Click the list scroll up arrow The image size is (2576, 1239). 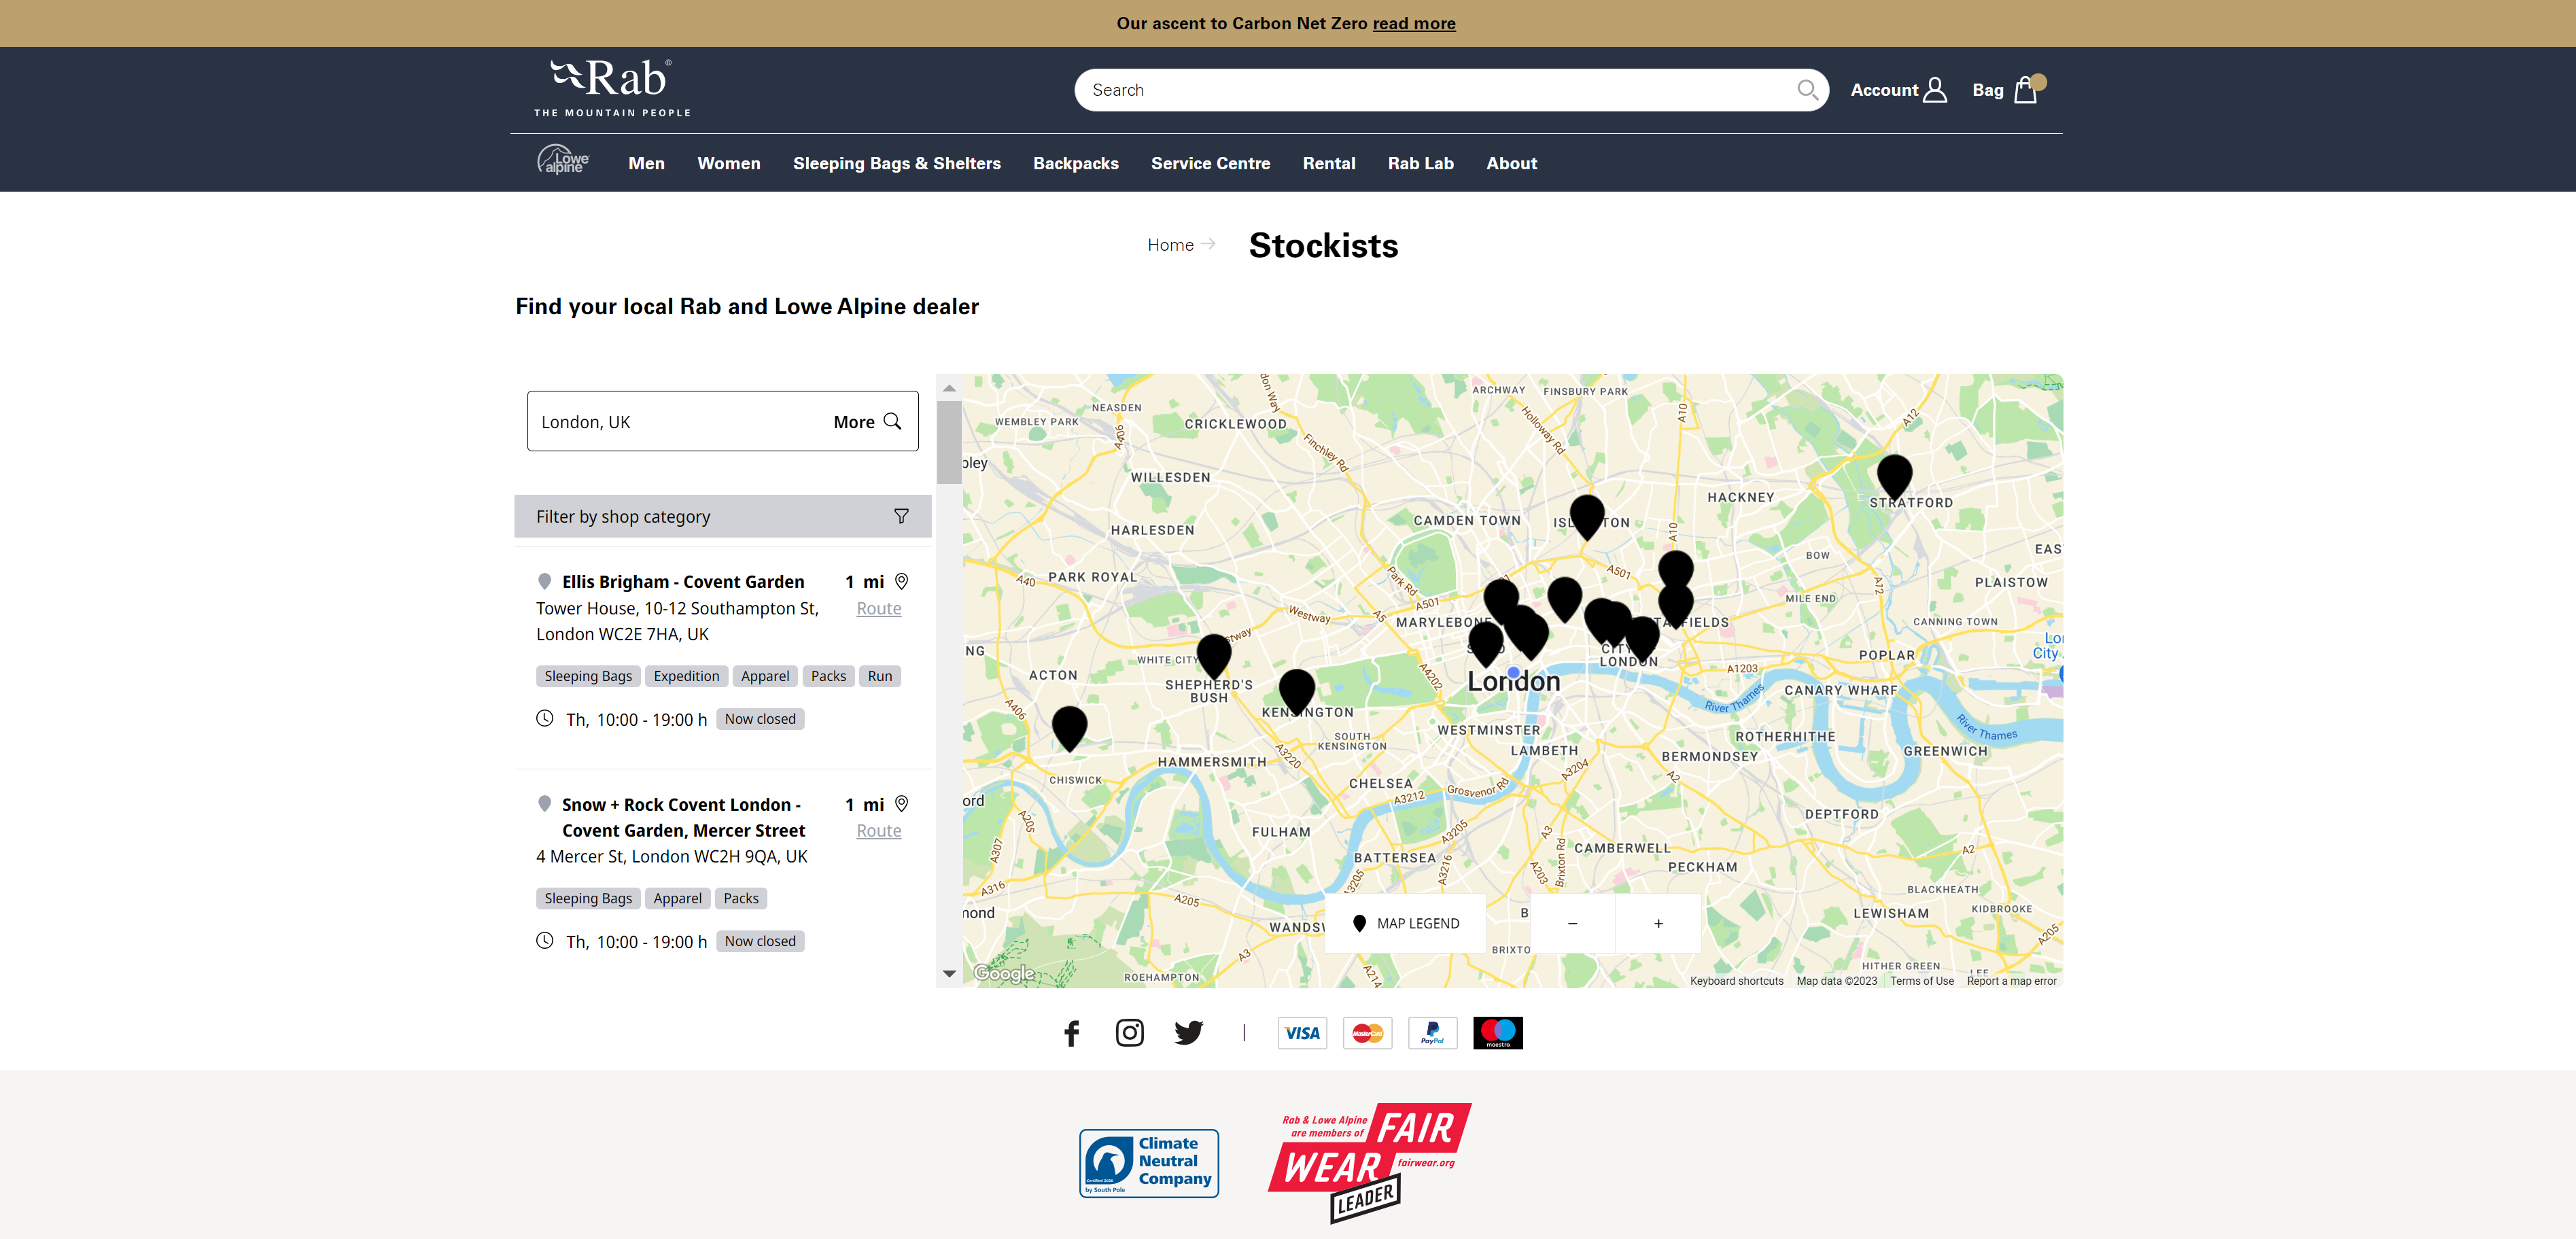(949, 388)
